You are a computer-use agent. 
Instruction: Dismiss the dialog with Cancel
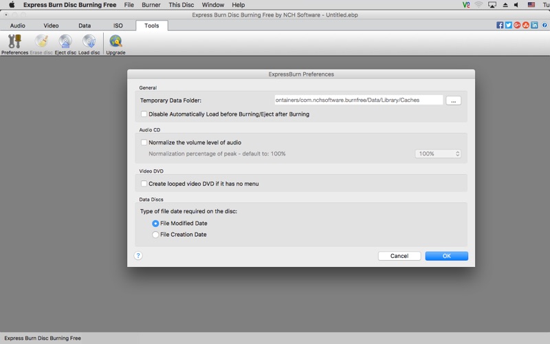tap(399, 256)
